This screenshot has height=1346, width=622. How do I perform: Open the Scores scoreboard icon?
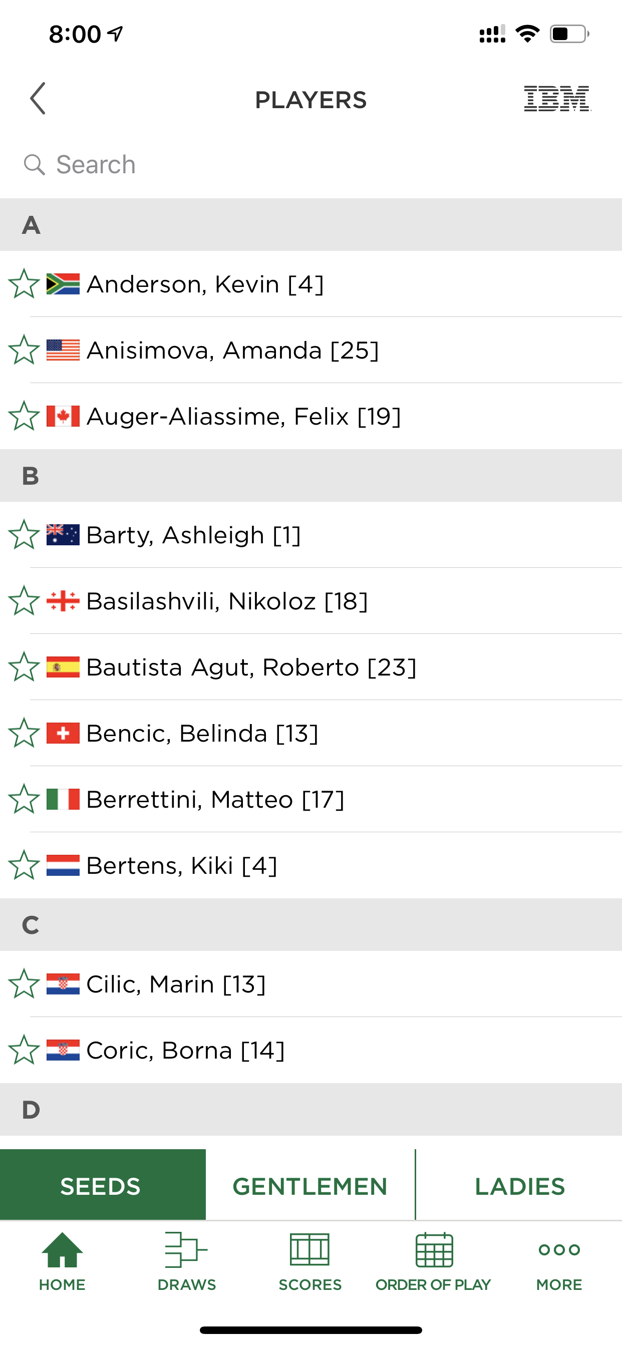[310, 1250]
